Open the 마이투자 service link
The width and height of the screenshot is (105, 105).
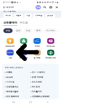pyautogui.click(x=36, y=87)
